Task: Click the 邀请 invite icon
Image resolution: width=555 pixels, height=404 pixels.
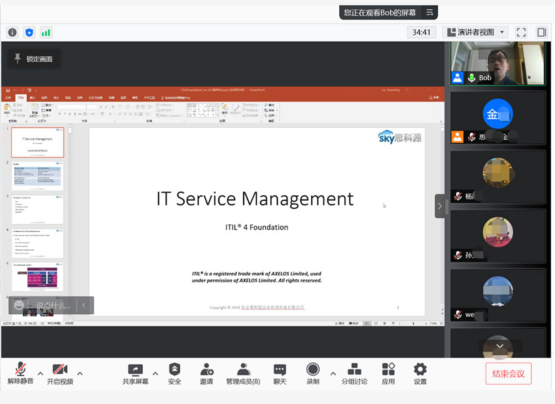Action: [x=206, y=373]
